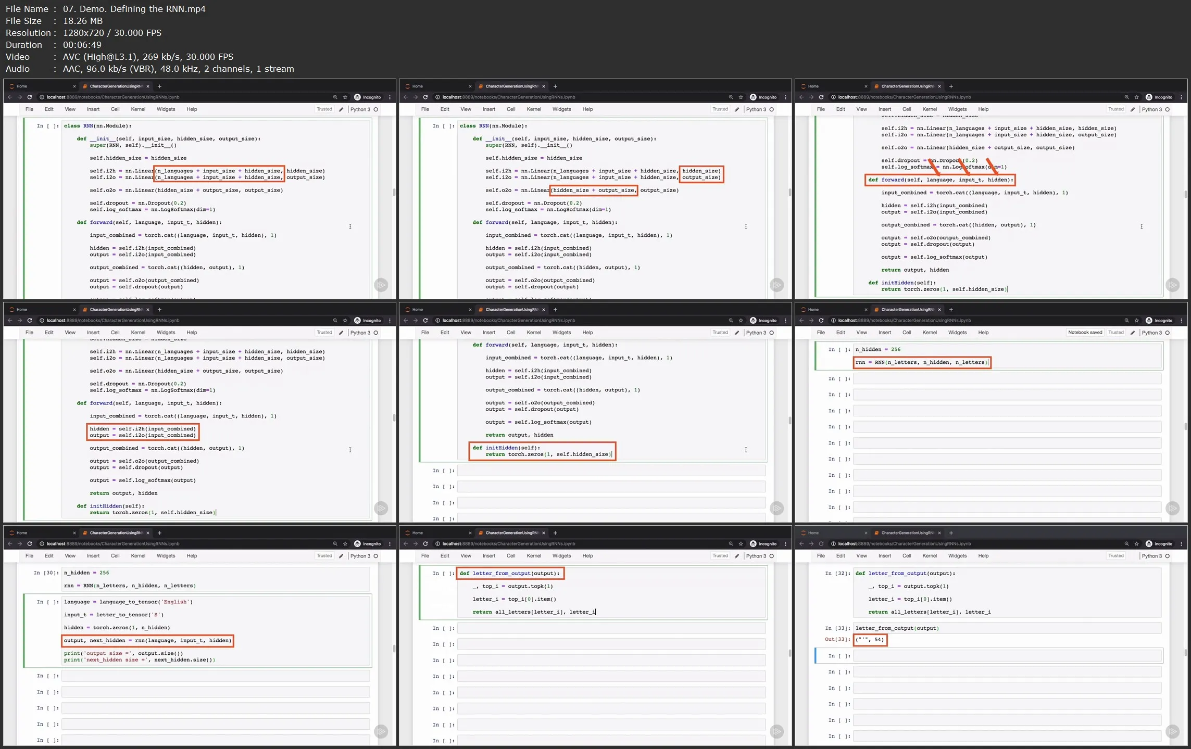The width and height of the screenshot is (1191, 749).
Task: Click the site info icon in the middle-left frame's address bar
Action: (x=42, y=321)
